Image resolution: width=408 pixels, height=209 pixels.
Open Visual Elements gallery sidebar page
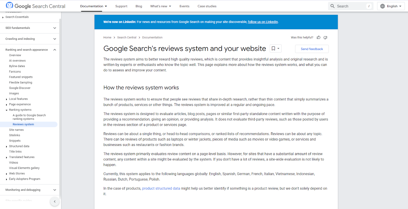(24, 168)
